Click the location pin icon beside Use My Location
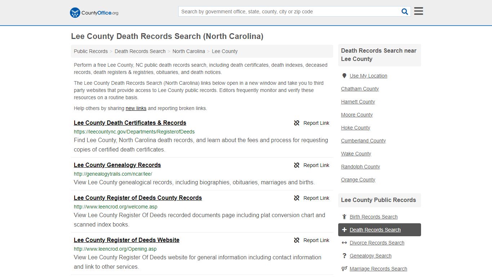 344,76
